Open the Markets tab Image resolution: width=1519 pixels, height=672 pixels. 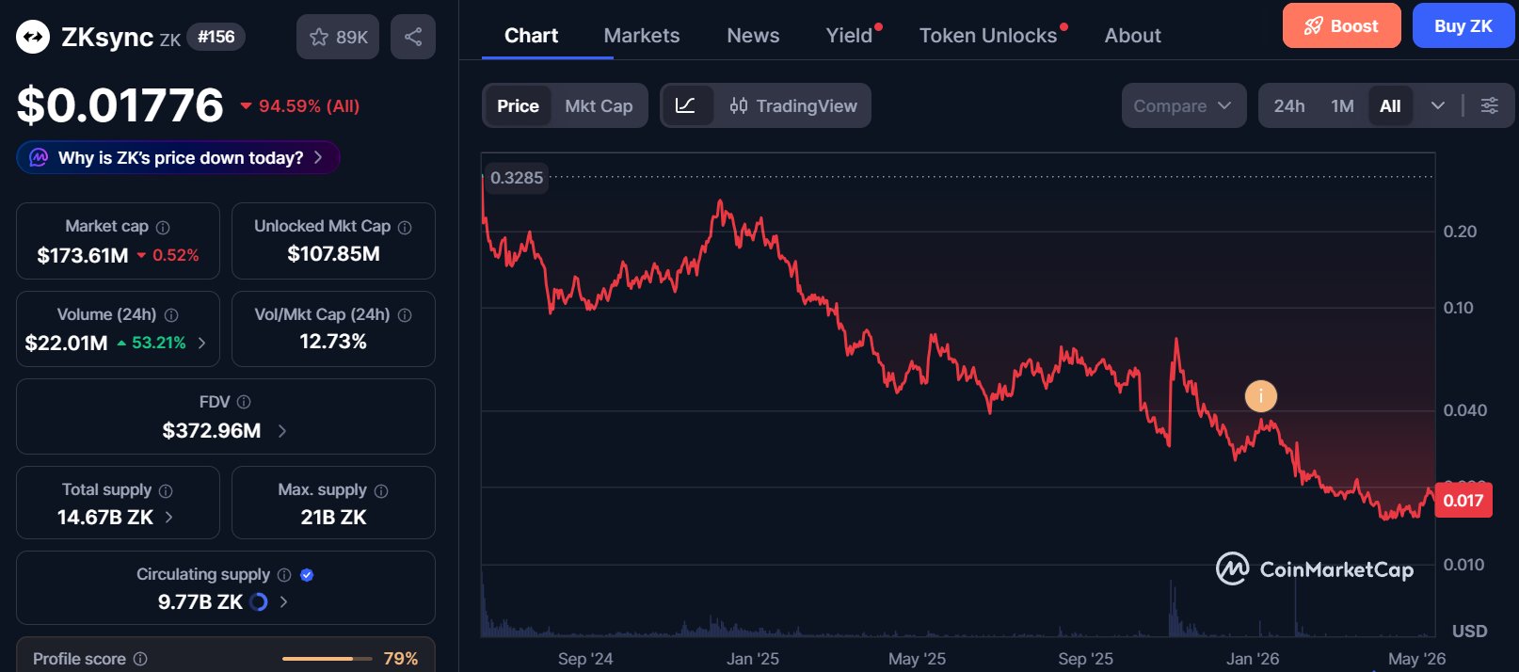click(642, 36)
